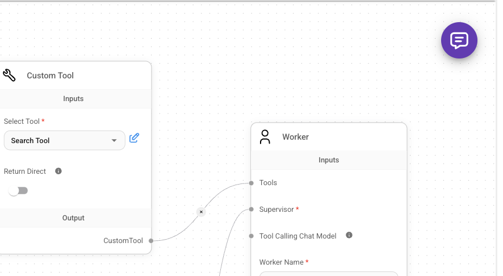This screenshot has height=276, width=503.
Task: Click the Tools input connector on Worker
Action: coord(251,183)
